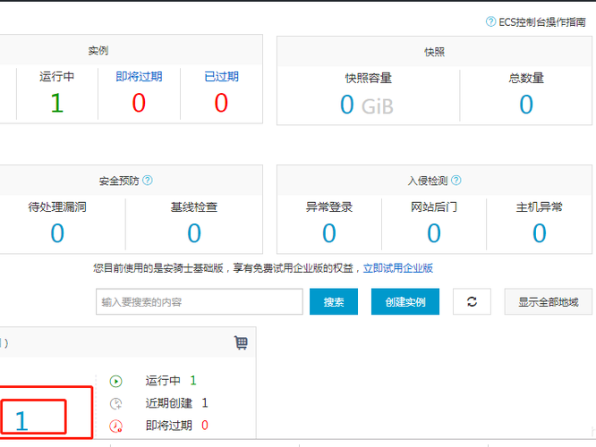The image size is (596, 447).
Task: Click the 网站后门 count 0
Action: click(x=434, y=233)
